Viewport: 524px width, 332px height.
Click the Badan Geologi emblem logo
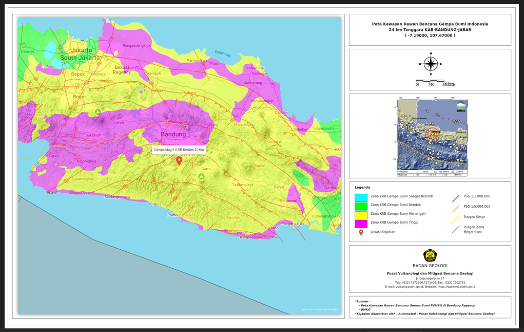pos(430,255)
